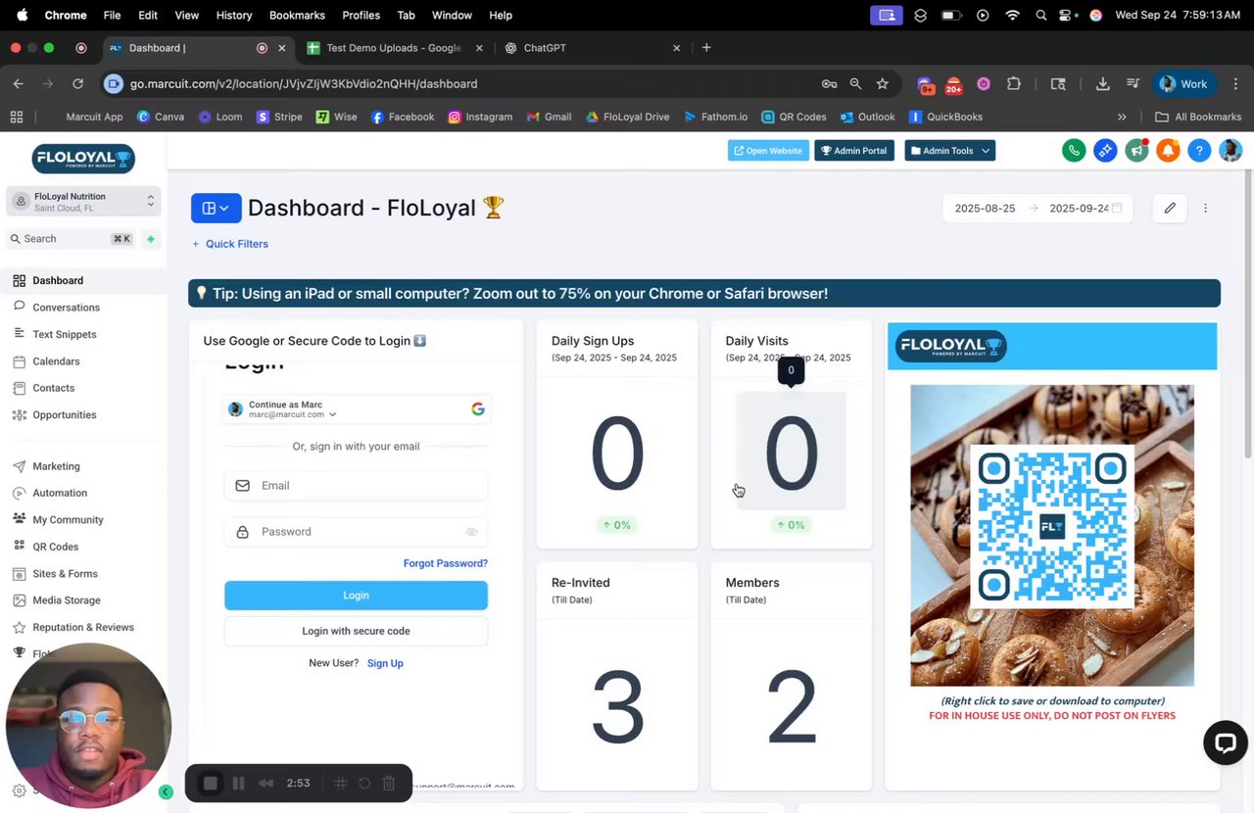Switch to the Test Demo Uploads tab

[392, 48]
